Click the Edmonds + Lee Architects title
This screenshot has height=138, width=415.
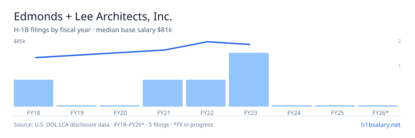pyautogui.click(x=93, y=16)
